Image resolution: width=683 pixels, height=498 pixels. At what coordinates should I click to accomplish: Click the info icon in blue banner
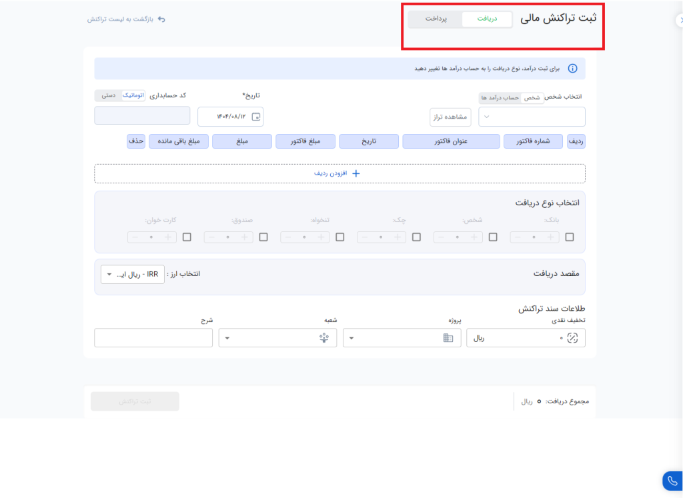[x=572, y=68]
